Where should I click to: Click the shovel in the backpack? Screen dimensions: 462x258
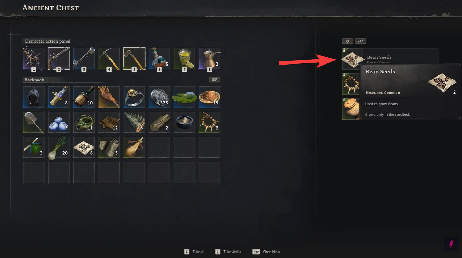point(34,122)
